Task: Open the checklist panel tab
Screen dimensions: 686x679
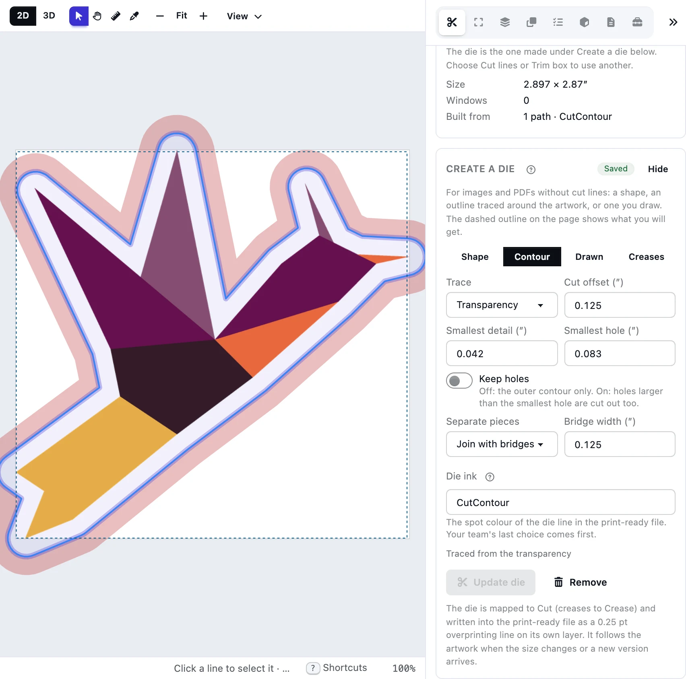Action: pyautogui.click(x=558, y=22)
